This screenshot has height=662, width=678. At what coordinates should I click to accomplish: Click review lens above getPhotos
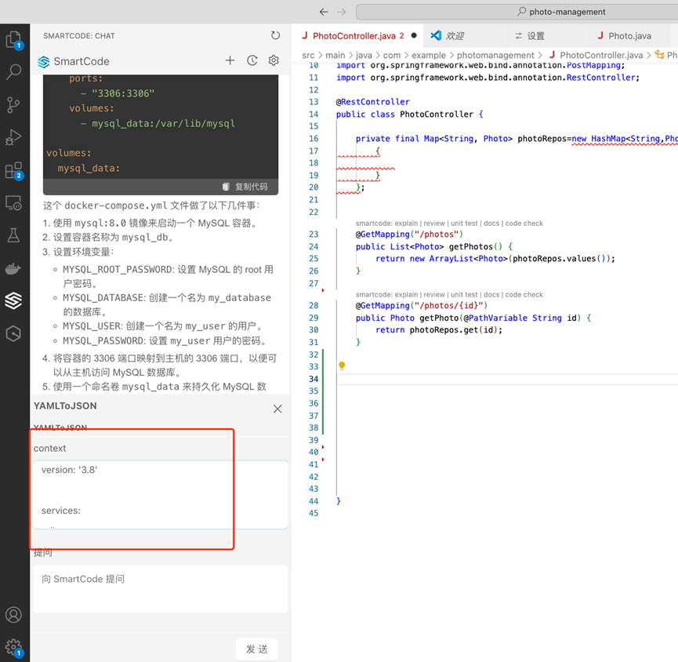[x=434, y=224]
